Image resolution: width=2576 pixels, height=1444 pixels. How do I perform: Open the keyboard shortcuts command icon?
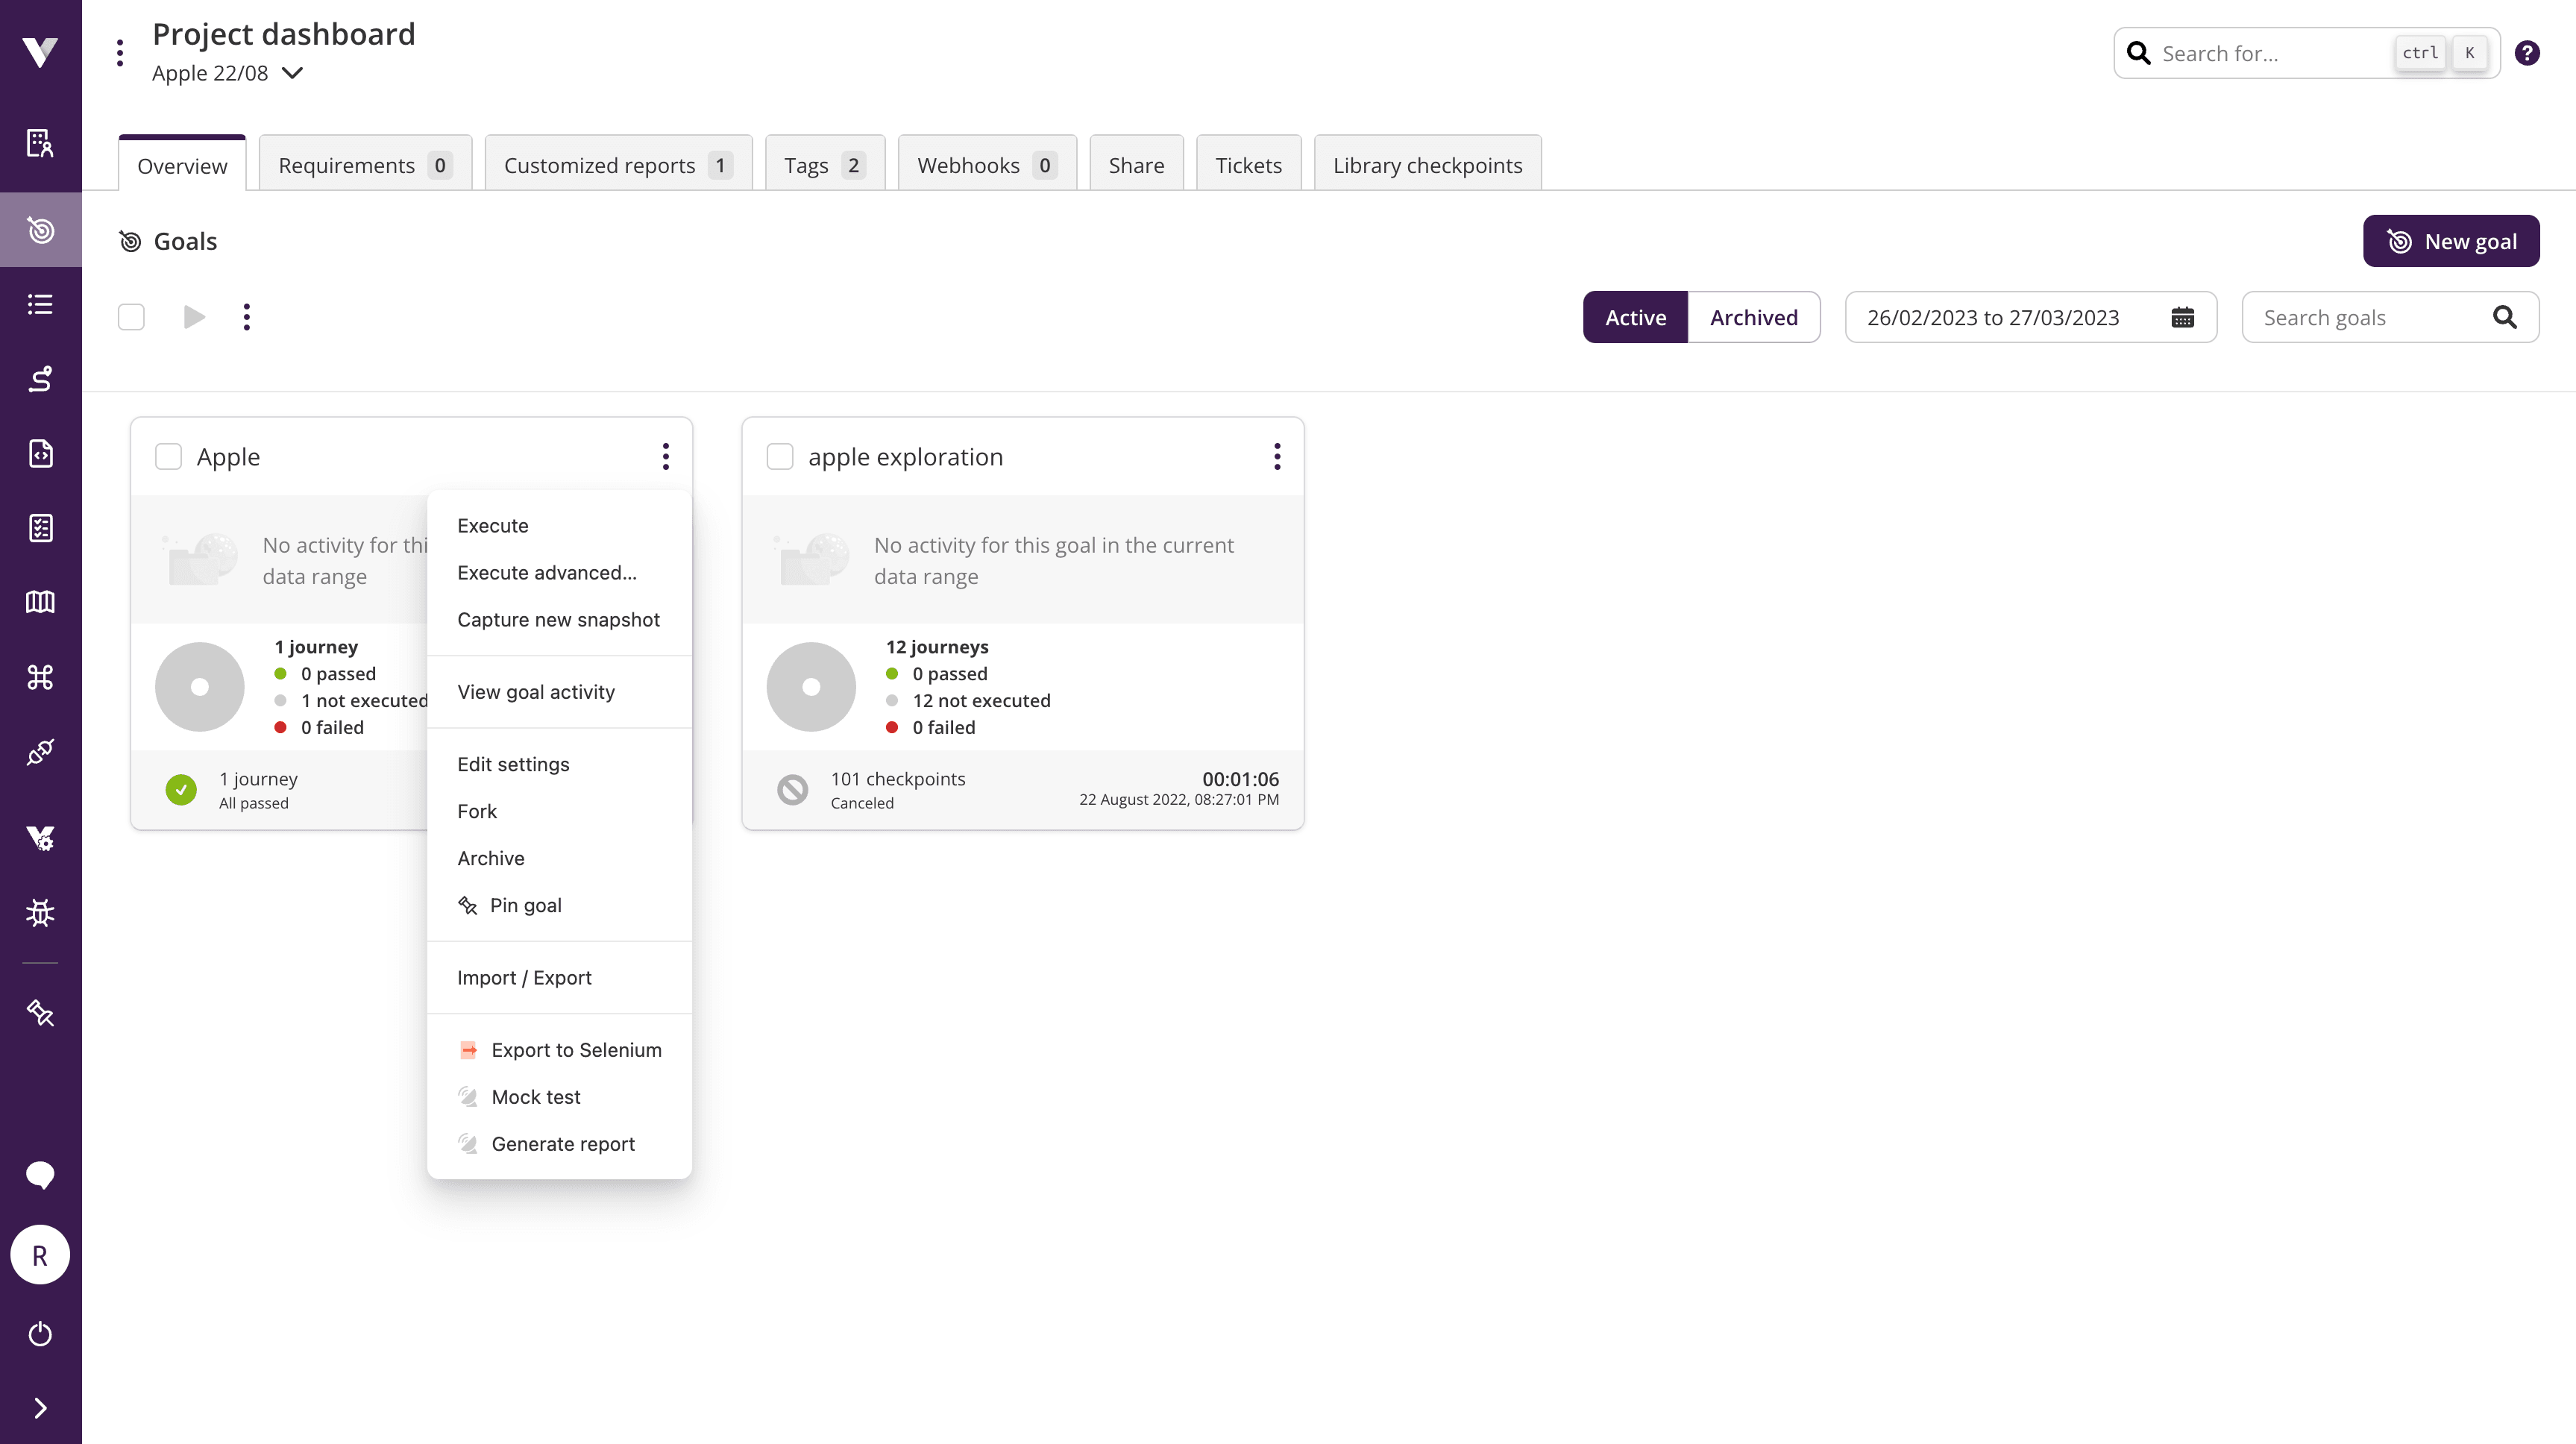40,677
